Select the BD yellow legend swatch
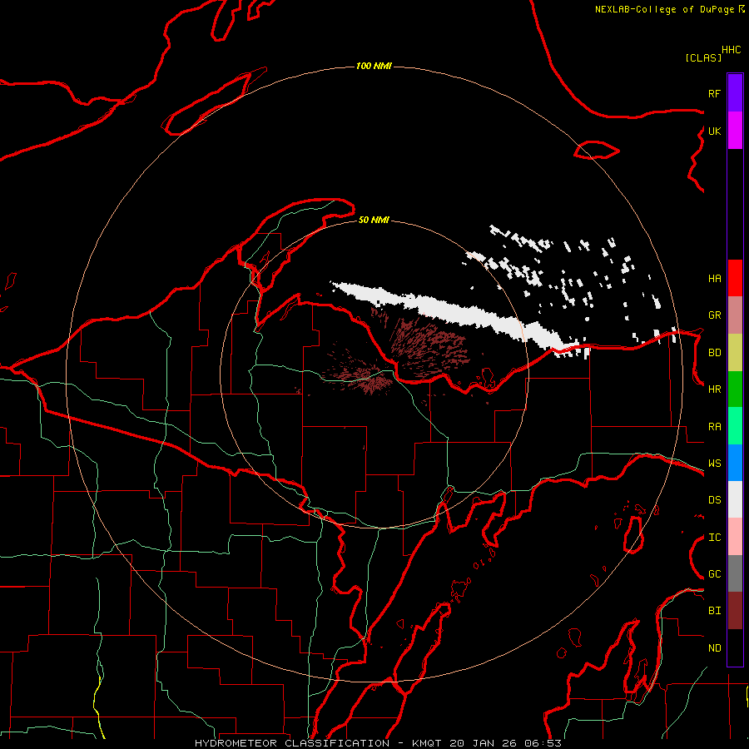Viewport: 749px width, 749px height. (735, 352)
